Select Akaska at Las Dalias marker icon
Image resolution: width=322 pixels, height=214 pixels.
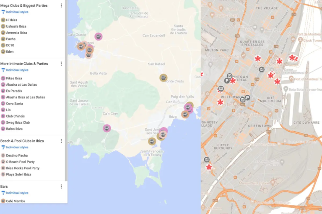coord(3,84)
